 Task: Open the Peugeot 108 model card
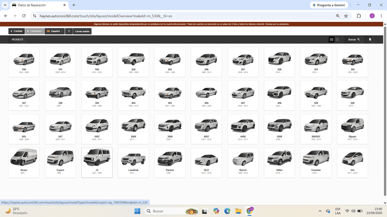(97, 62)
